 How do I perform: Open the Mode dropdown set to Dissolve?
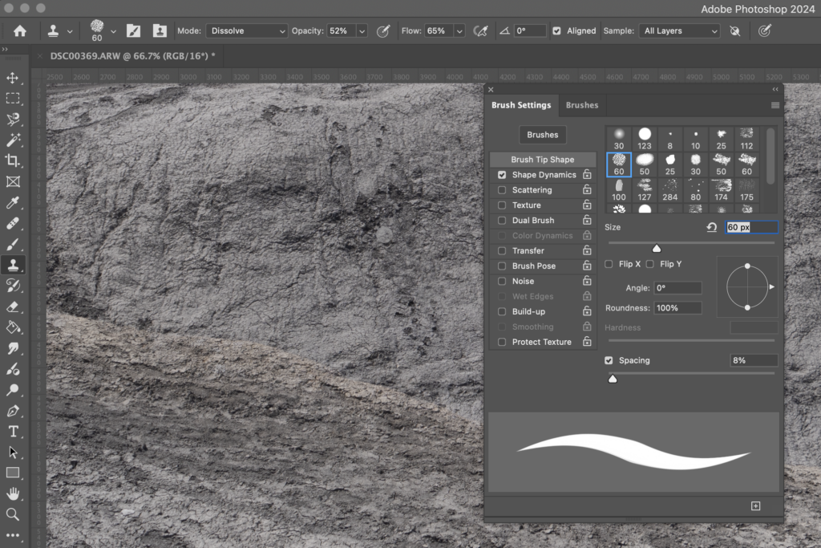click(247, 31)
